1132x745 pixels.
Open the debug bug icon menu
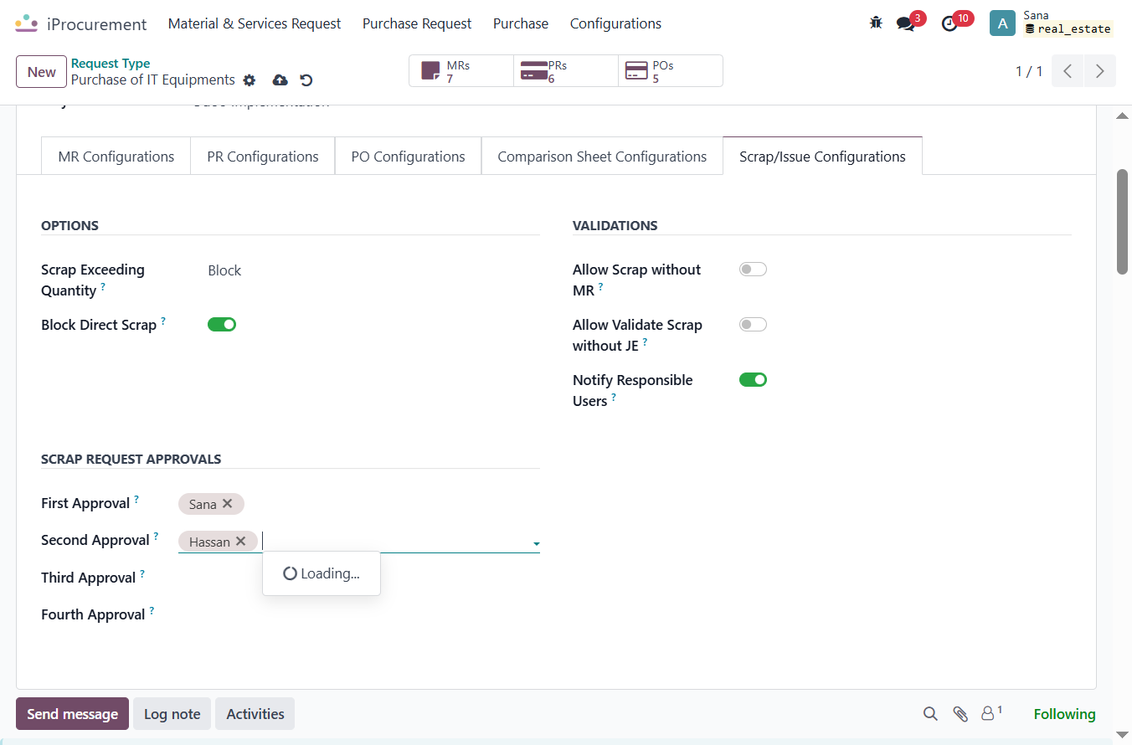tap(876, 23)
